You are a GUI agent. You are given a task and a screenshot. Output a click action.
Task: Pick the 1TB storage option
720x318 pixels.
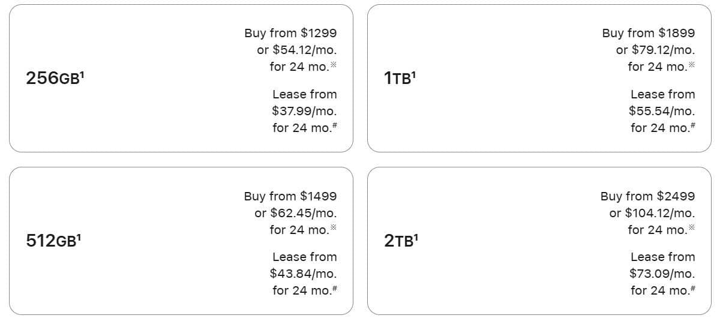(539, 79)
